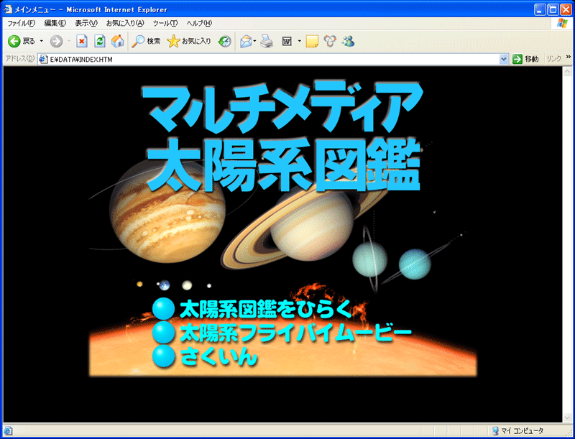Open さくいん index link
The width and height of the screenshot is (575, 439).
[218, 356]
